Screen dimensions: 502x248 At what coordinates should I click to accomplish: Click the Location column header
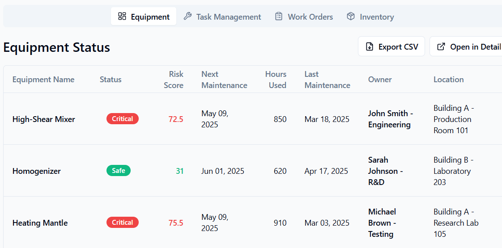click(x=449, y=79)
